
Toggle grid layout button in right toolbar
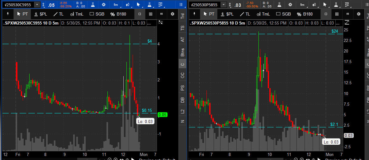click(x=337, y=14)
